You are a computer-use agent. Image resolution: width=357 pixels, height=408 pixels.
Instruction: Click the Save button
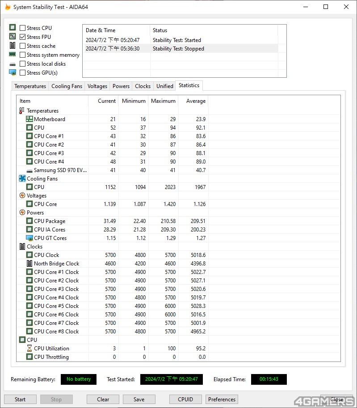139,400
